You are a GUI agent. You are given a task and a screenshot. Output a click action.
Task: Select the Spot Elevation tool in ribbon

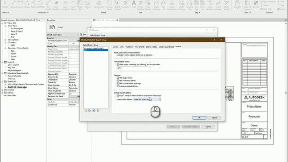[x=56, y=5]
